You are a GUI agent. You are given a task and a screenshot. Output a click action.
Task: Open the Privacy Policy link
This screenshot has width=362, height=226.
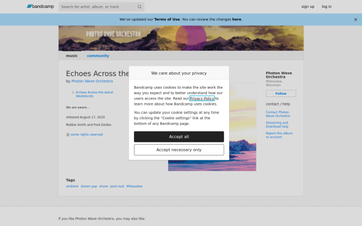202,98
